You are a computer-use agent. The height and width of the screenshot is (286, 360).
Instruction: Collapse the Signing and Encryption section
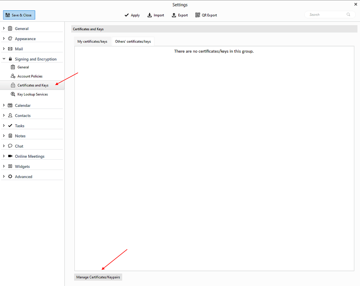[4, 59]
